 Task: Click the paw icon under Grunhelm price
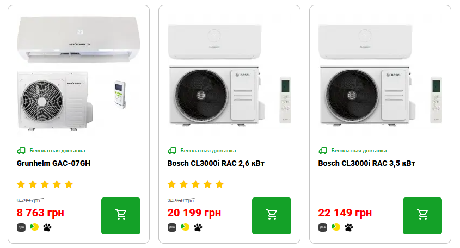[47, 226]
